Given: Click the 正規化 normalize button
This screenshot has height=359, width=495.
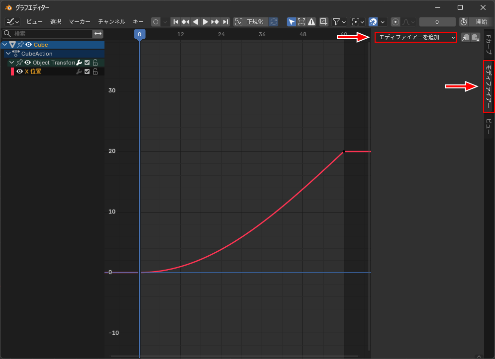Looking at the screenshot, I should pyautogui.click(x=251, y=22).
